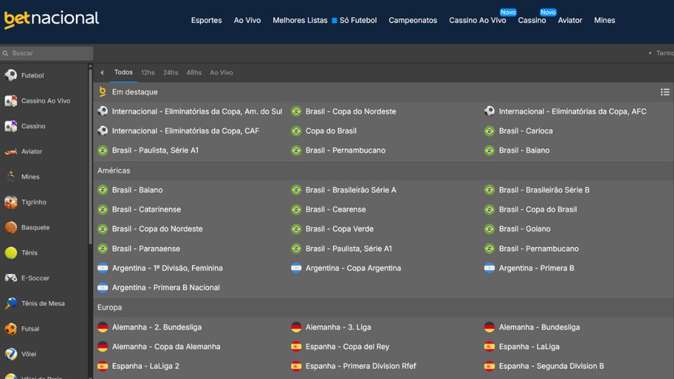Select the Aviator plane icon in sidebar

tap(11, 151)
